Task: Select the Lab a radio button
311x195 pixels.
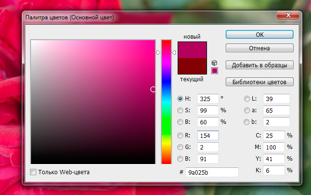Action: [x=247, y=110]
